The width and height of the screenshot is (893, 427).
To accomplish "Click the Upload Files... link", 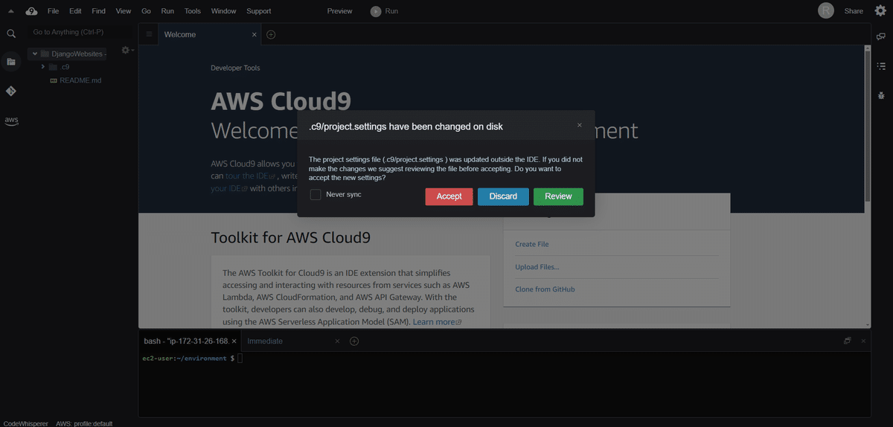I will pyautogui.click(x=537, y=267).
